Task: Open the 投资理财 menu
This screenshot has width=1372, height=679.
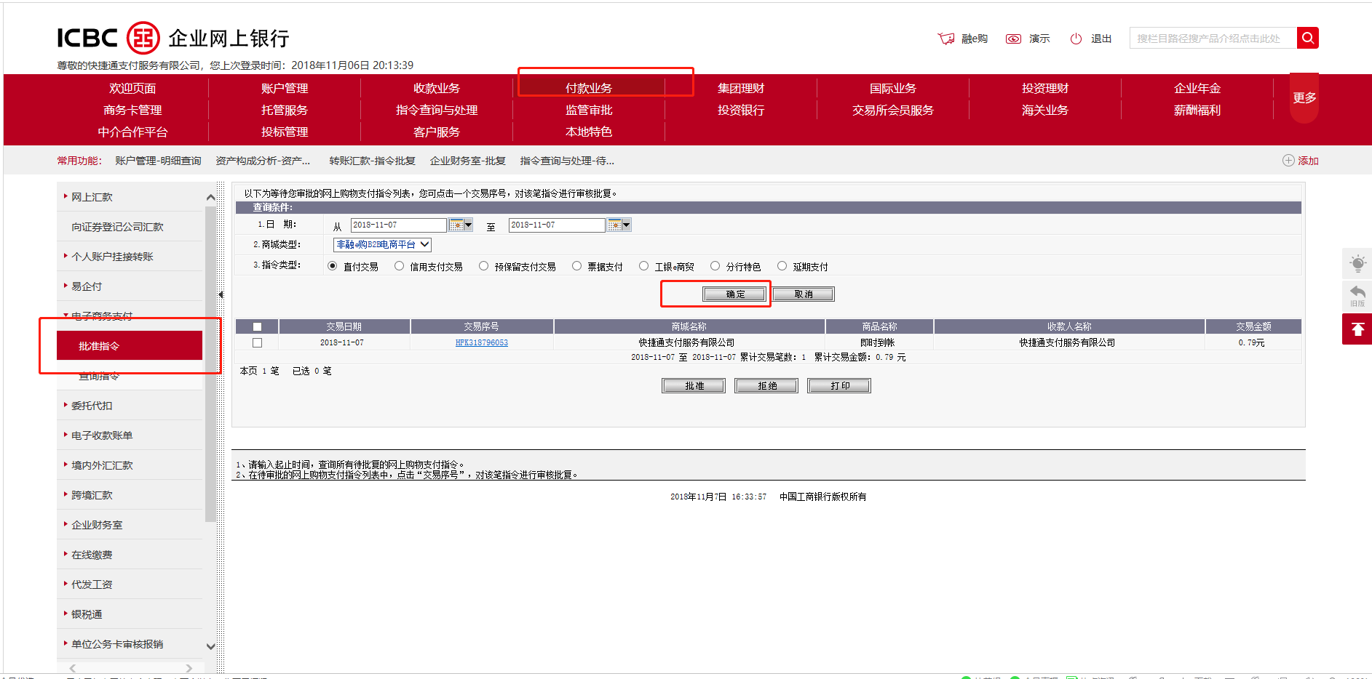Action: tap(1045, 88)
